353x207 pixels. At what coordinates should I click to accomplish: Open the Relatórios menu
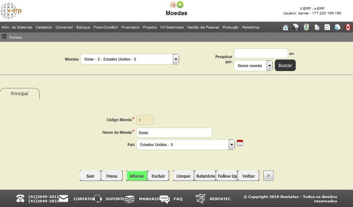(251, 27)
